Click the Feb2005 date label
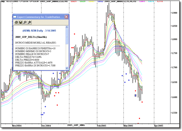 point(102,126)
